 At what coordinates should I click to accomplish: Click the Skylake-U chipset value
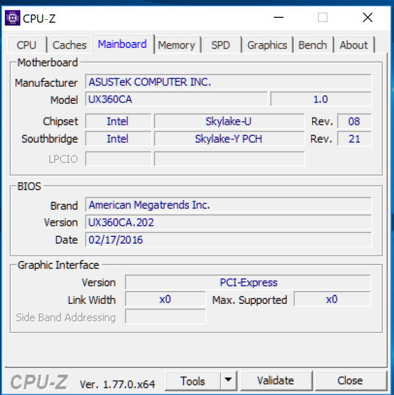[229, 121]
